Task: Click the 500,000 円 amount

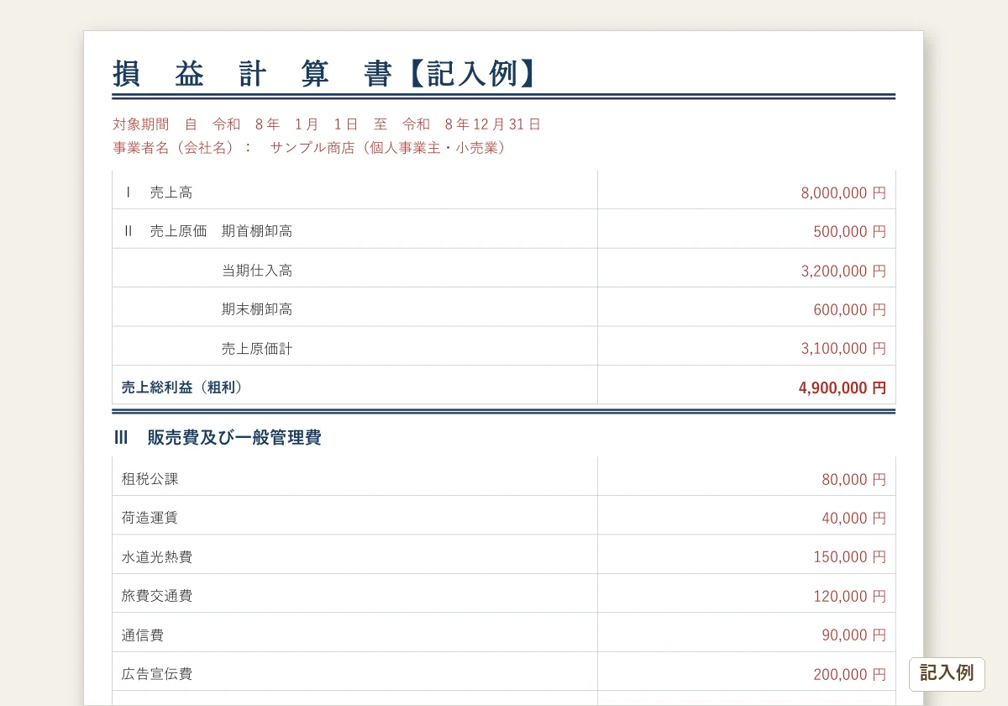Action: [x=849, y=231]
